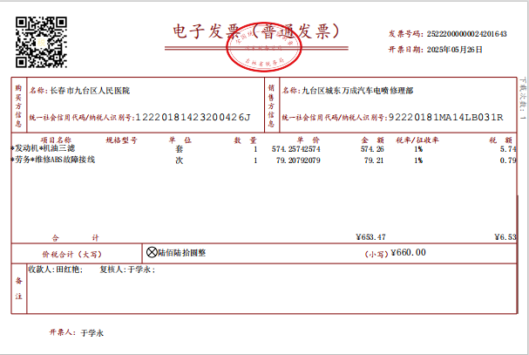Image resolution: width=529 pixels, height=355 pixels.
Task: Click the 合计 row label
Action: pos(75,238)
